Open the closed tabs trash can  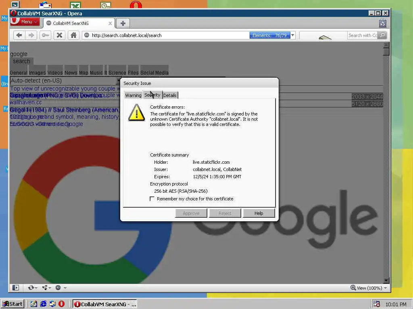point(383,23)
